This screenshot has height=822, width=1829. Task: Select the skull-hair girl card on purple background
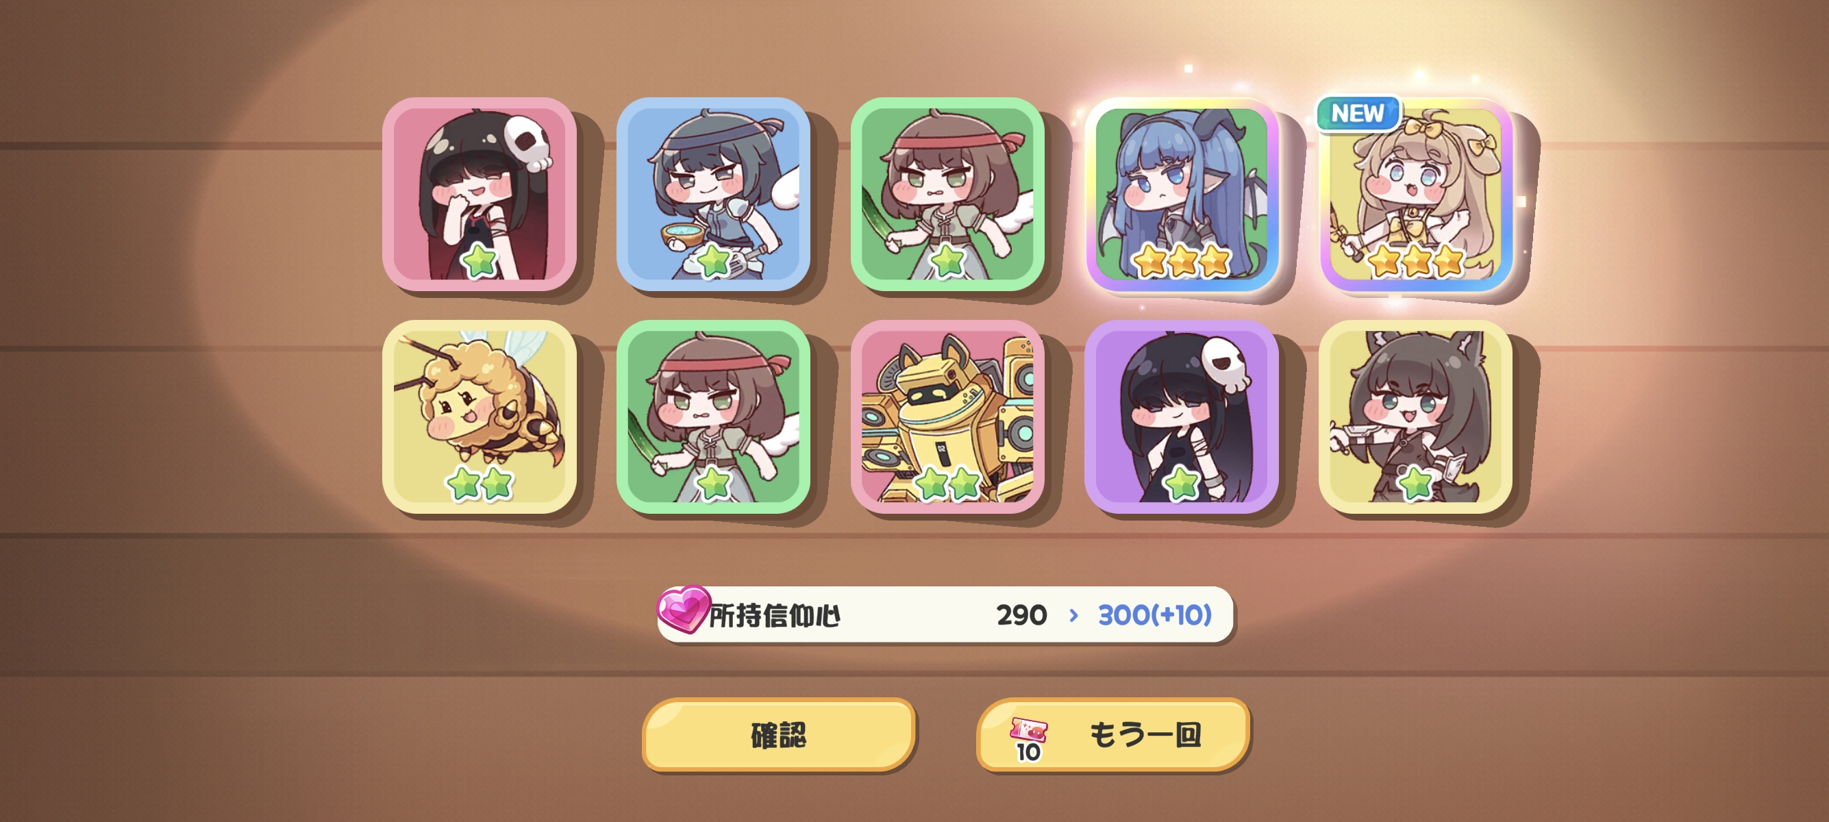(x=1182, y=416)
